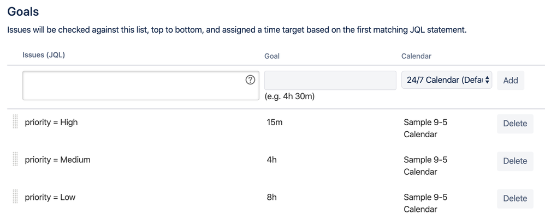
Task: Click the Add goal button
Action: [x=511, y=81]
